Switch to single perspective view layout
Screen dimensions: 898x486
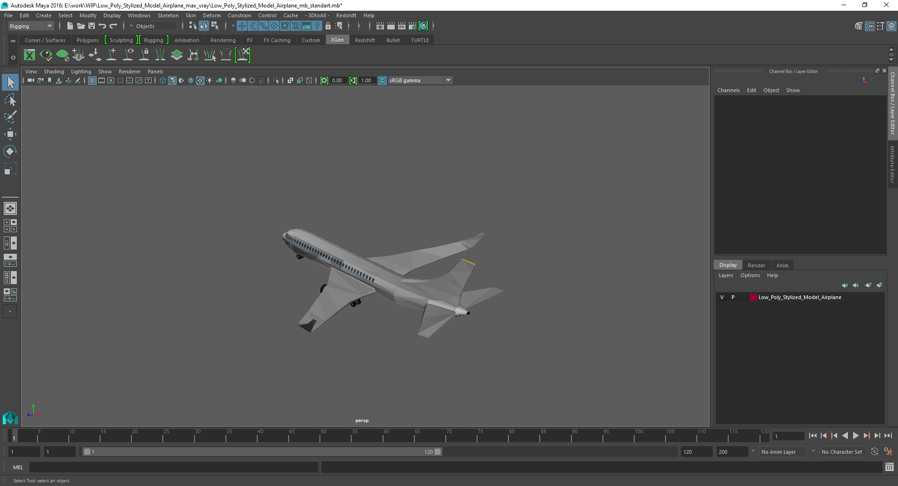tap(10, 208)
